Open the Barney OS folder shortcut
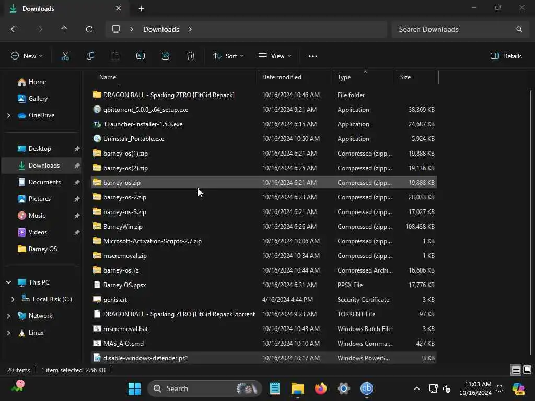 (x=43, y=249)
